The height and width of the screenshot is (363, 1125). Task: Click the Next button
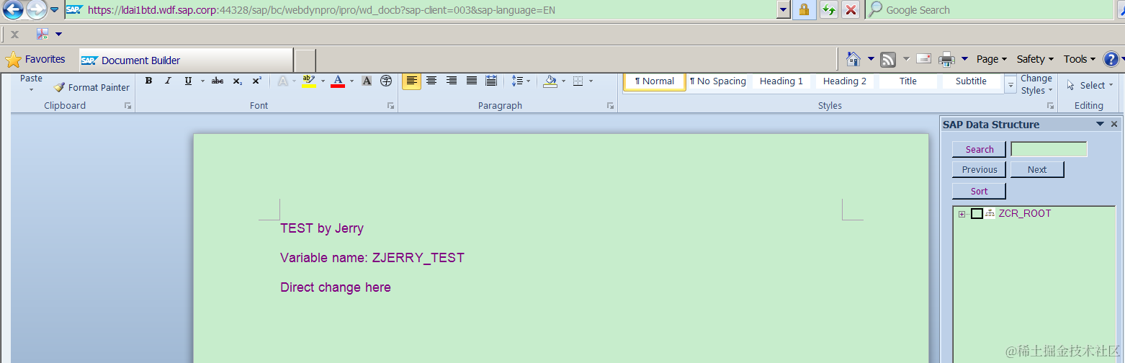click(1037, 169)
